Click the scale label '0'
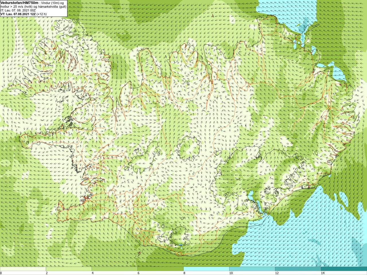The image size is (367, 275). (x=1, y=273)
